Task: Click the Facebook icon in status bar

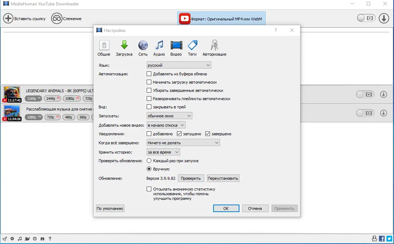Action: (x=381, y=239)
